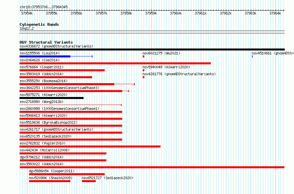Screen dimensions: 294x194
Task: Open nsv6021275 (Wu2021) variant label
Action: point(161,53)
